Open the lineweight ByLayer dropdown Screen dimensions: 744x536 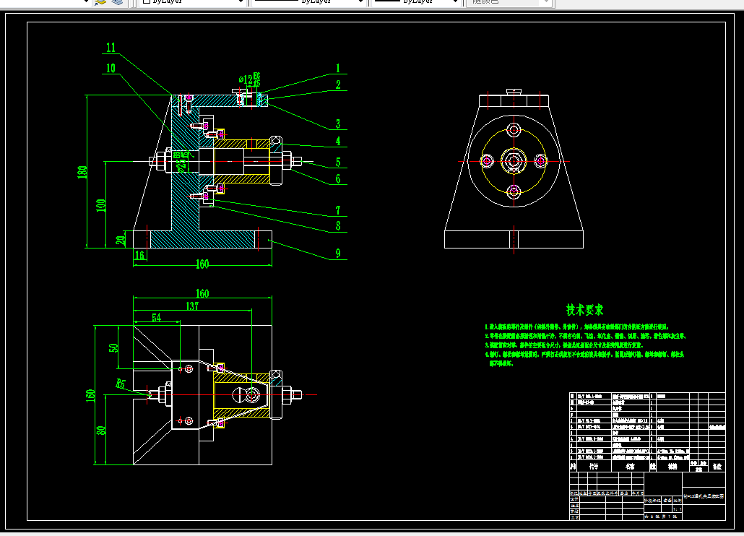417,2
